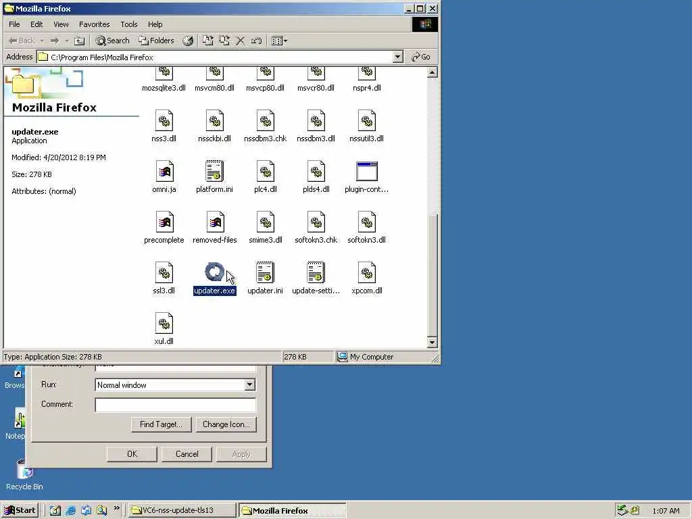Select updater.ini file icon
This screenshot has height=519, width=692.
tap(265, 273)
